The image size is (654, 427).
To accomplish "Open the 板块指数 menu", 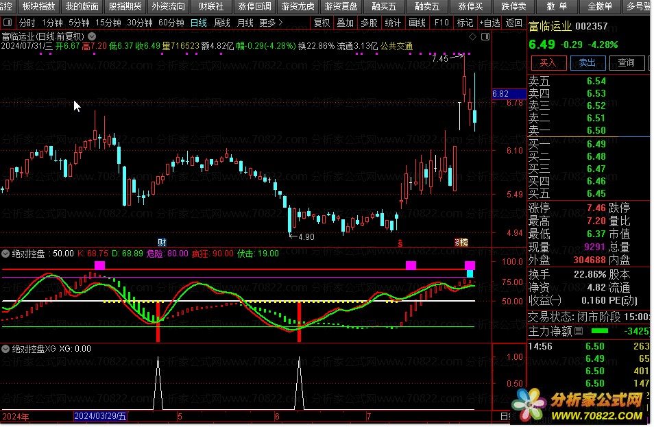I will [38, 6].
